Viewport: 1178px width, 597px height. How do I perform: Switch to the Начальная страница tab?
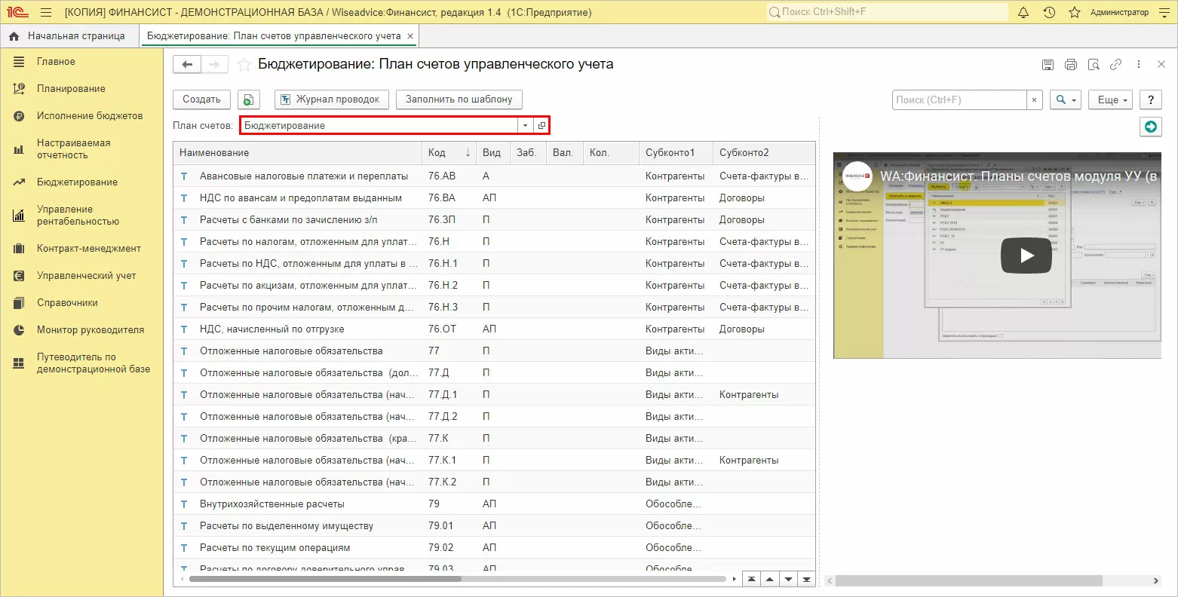[x=69, y=35]
